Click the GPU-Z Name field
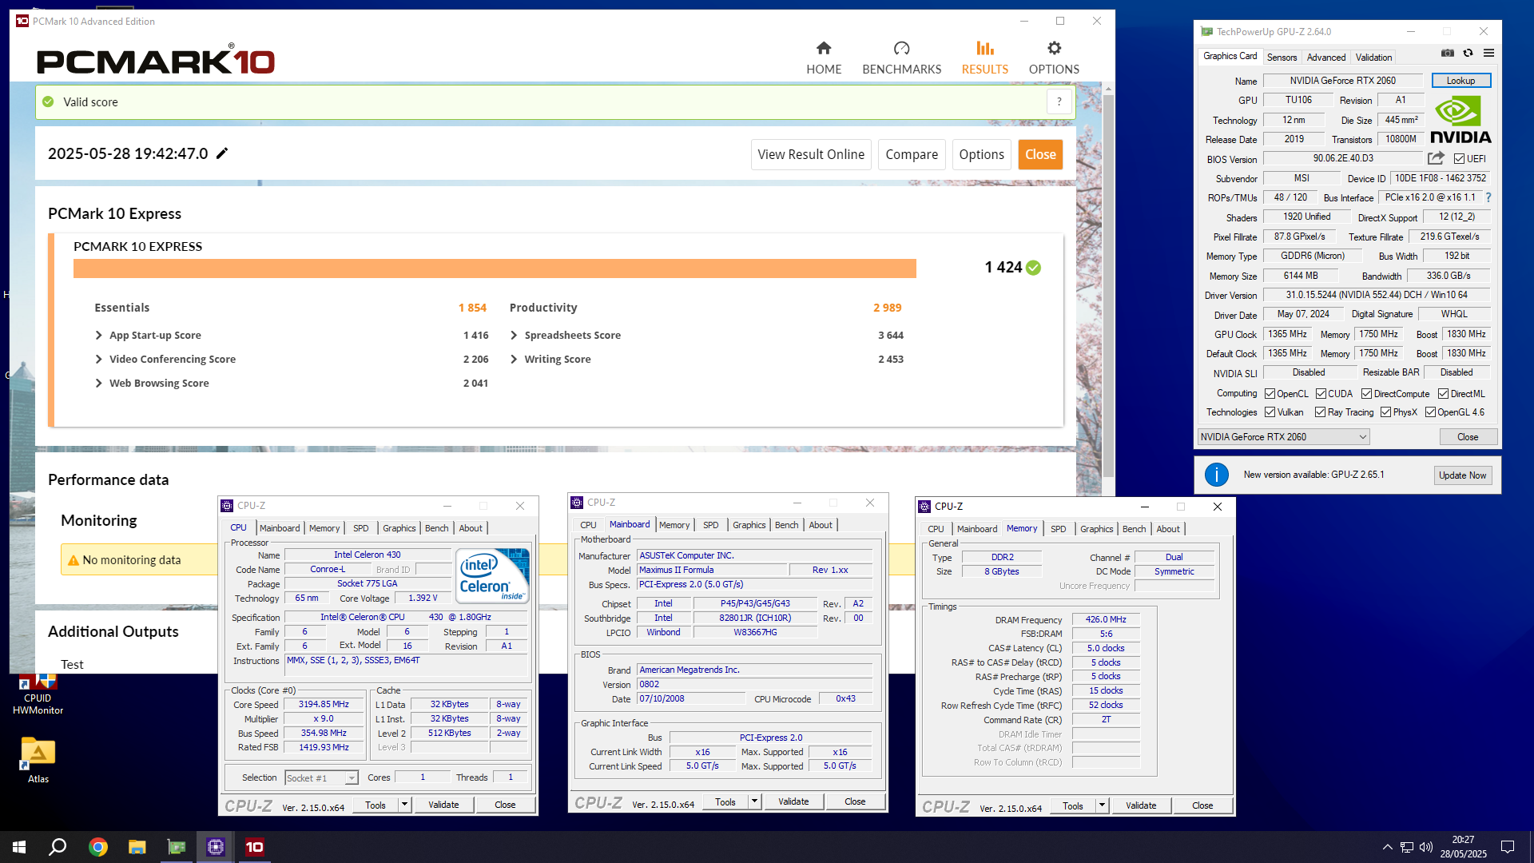 coord(1342,81)
